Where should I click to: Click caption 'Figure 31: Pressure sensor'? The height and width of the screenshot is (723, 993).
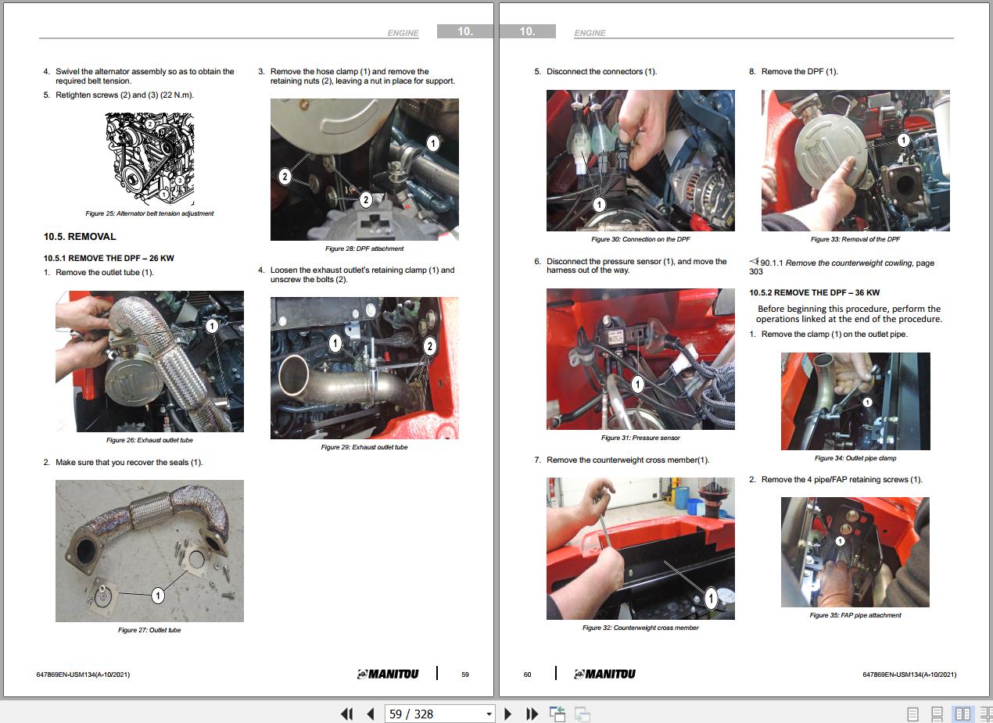click(640, 438)
